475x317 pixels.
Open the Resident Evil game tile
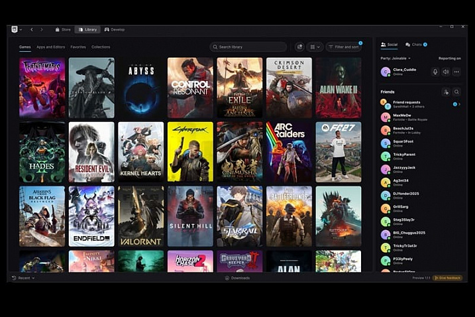(91, 152)
